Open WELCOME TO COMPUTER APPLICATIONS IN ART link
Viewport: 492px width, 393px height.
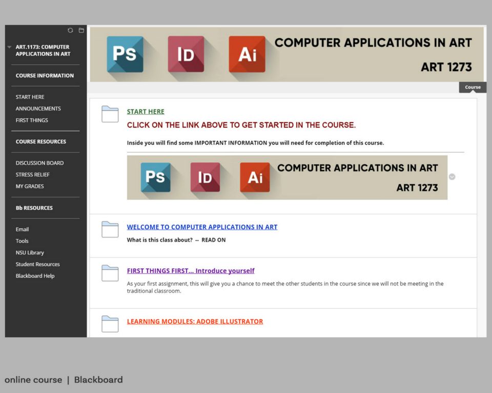click(202, 227)
